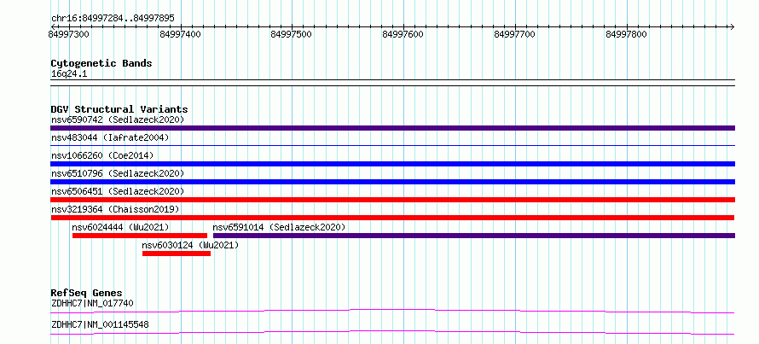Click nsv6591014 (Sedlazeck2020) label
The height and width of the screenshot is (344, 759).
[280, 227]
